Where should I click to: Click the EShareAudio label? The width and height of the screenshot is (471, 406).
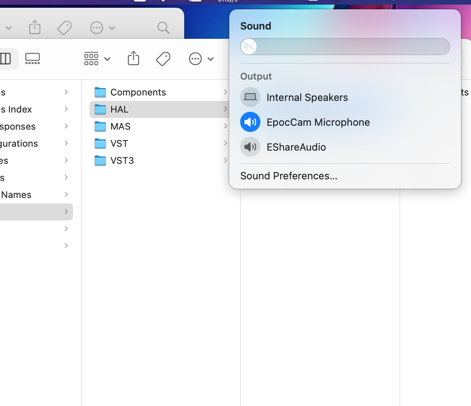tap(296, 147)
